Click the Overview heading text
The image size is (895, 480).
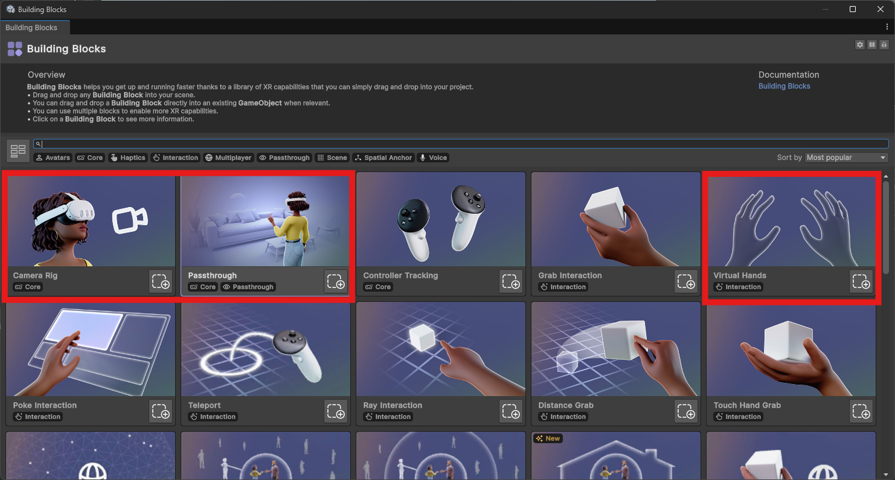(x=47, y=75)
